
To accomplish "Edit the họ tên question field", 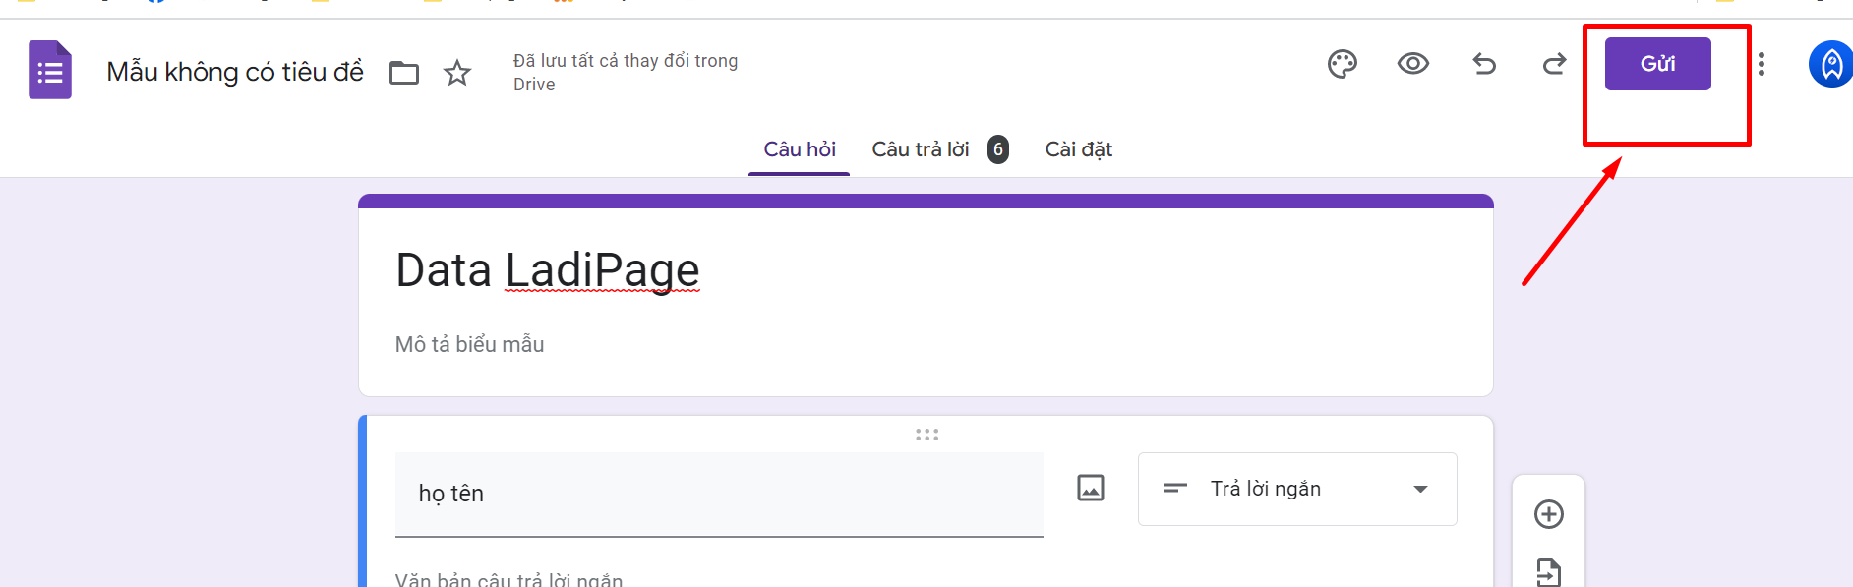I will click(719, 494).
